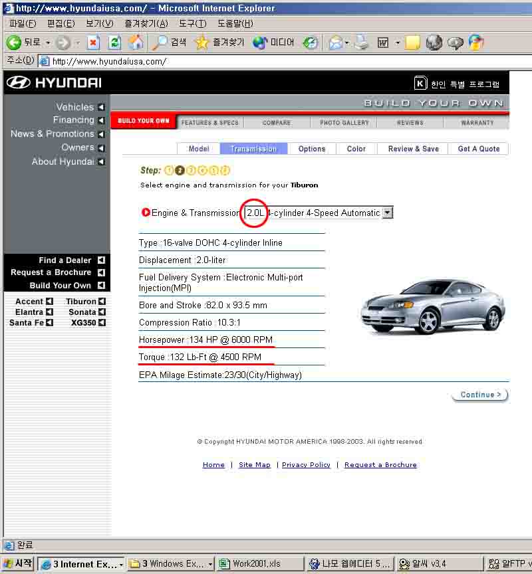Open the 도구(T) menu
Viewport: 532px width, 574px height.
(193, 24)
